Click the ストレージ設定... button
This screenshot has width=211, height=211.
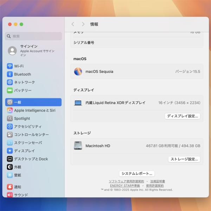(x=184, y=159)
